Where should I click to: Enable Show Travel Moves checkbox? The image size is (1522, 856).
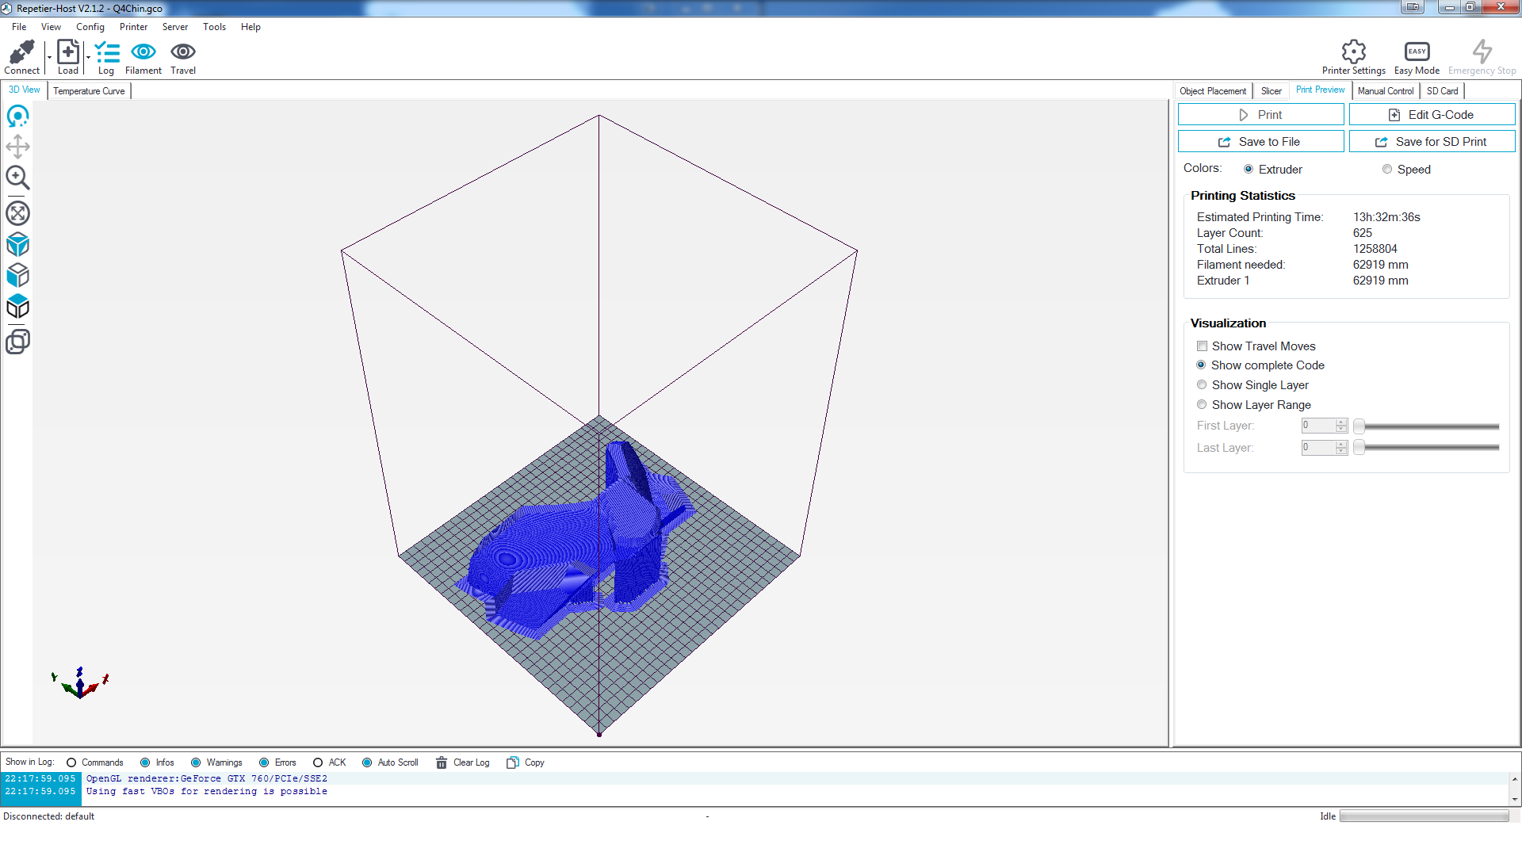(x=1202, y=346)
